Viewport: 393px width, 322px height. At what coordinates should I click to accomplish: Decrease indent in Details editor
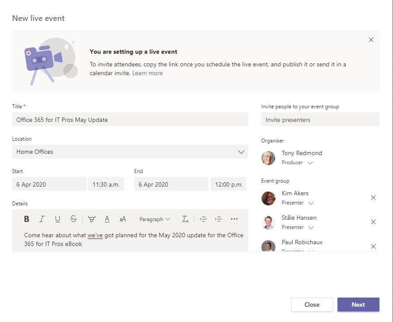point(203,219)
